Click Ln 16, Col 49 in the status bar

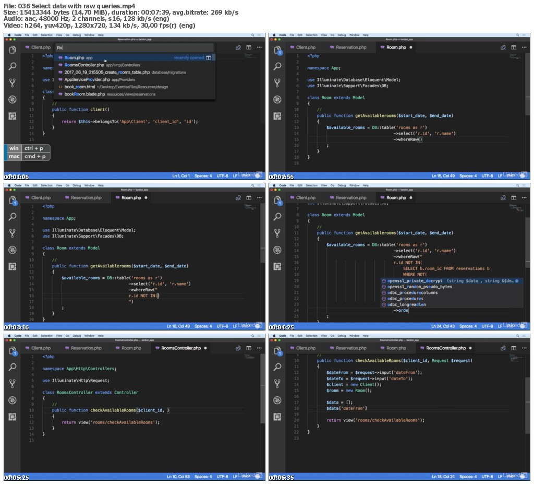click(178, 326)
